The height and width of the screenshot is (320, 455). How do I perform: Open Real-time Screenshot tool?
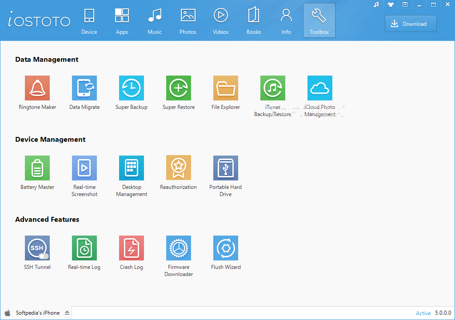click(x=84, y=168)
